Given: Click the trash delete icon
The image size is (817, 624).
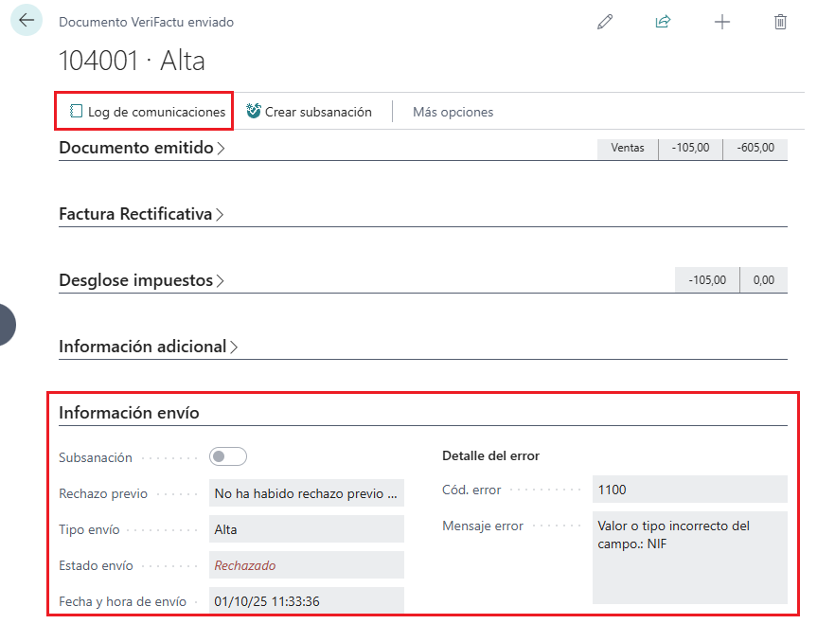Looking at the screenshot, I should [780, 22].
